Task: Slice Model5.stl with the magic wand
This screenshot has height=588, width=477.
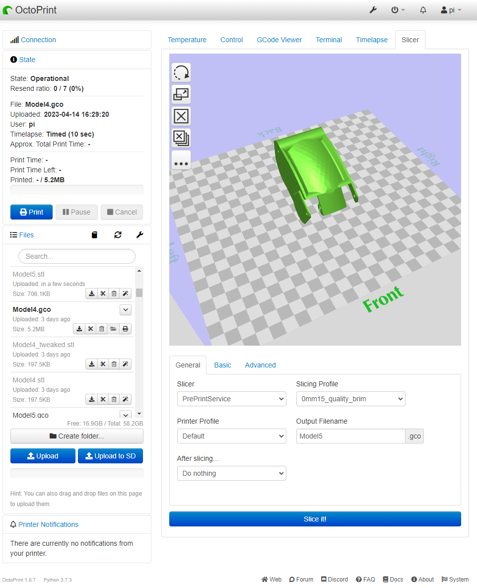Action: tap(126, 294)
